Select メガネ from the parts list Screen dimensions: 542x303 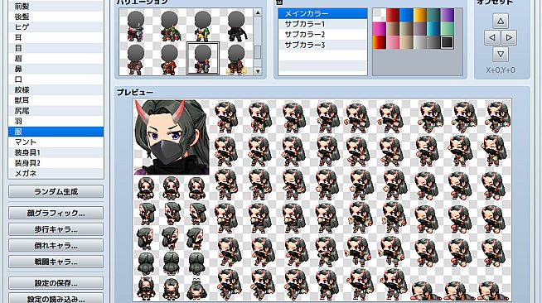[x=56, y=173]
